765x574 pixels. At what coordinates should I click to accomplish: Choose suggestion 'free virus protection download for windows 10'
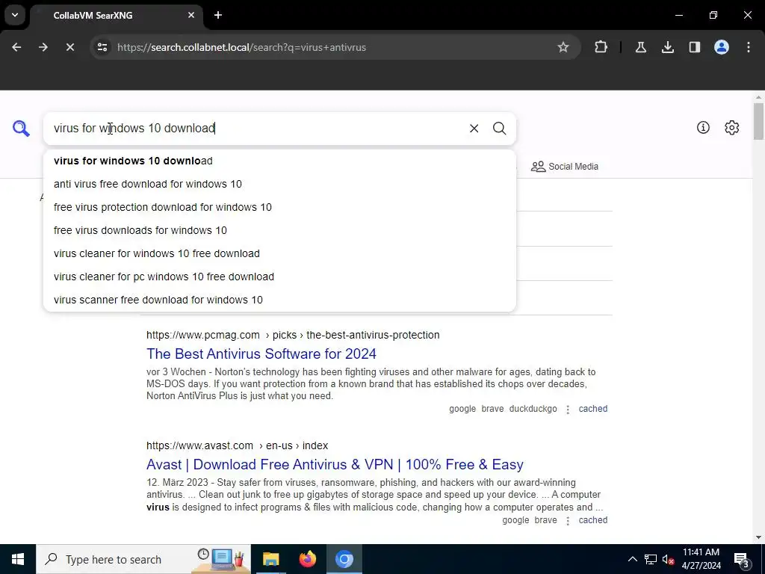[279, 207]
